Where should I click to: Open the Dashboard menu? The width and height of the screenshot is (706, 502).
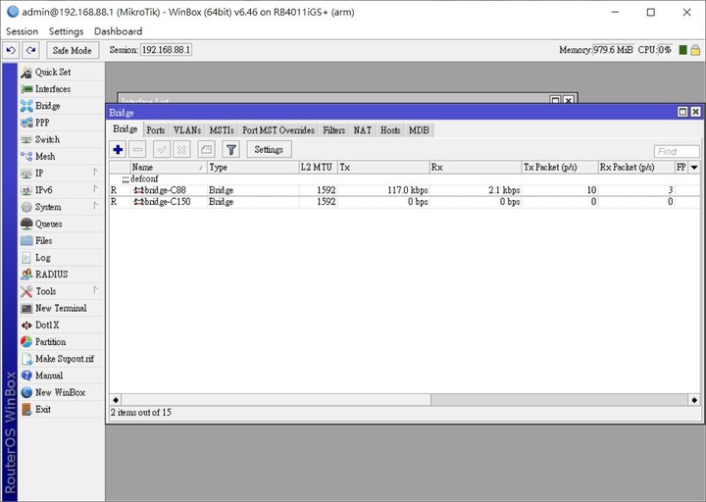tap(118, 31)
